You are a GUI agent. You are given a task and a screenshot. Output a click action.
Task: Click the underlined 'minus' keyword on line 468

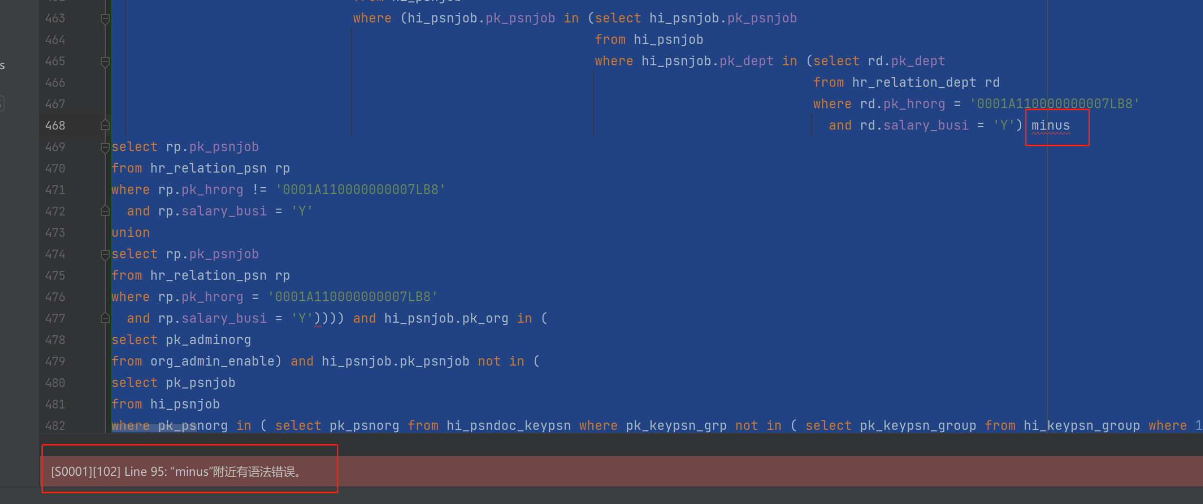pyautogui.click(x=1050, y=125)
